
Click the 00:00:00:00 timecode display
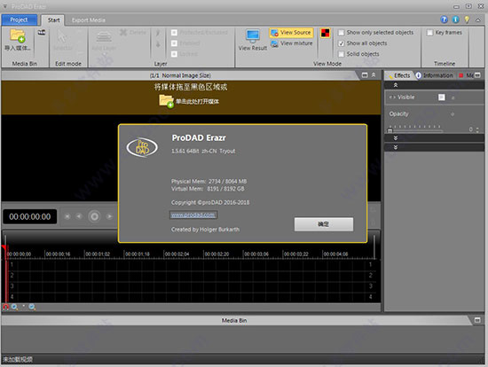coord(30,217)
